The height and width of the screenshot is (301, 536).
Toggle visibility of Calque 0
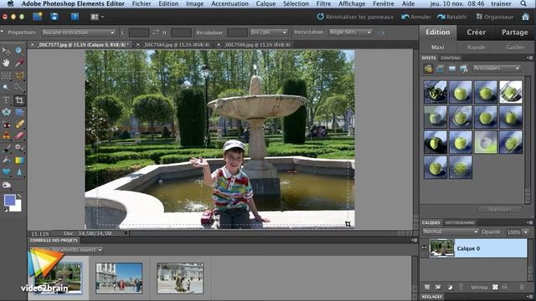tap(425, 247)
